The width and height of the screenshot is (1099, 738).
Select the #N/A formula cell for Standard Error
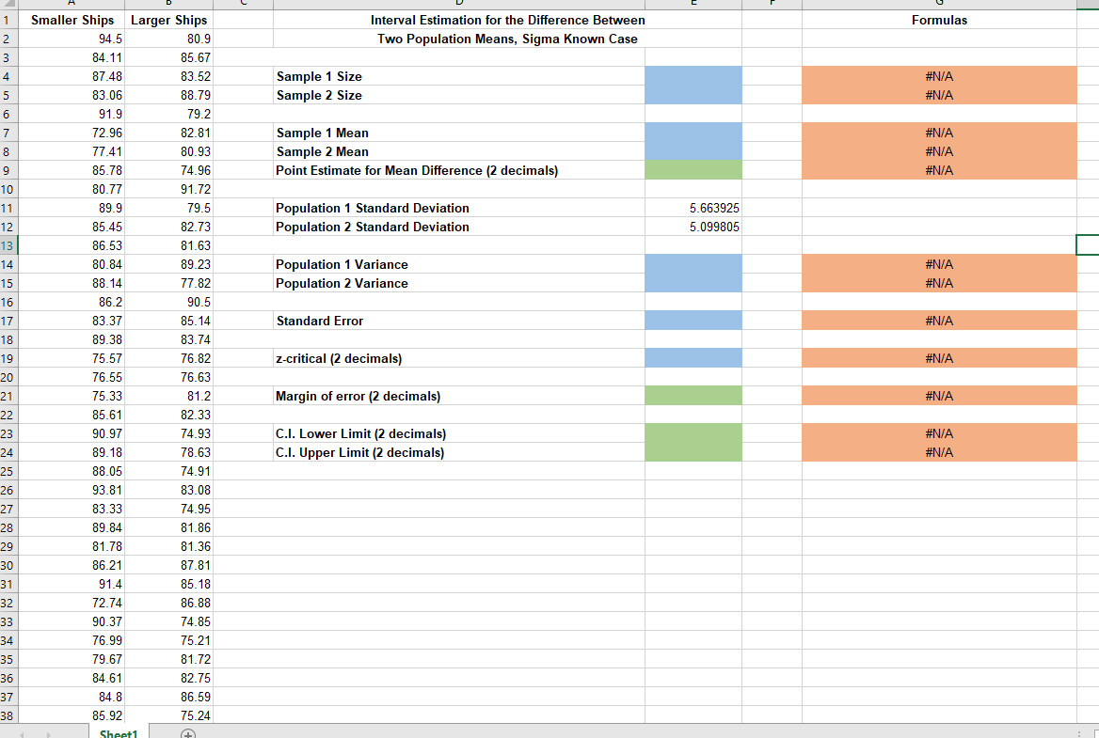point(939,321)
